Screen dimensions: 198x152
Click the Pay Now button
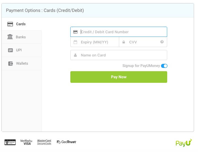119,77
